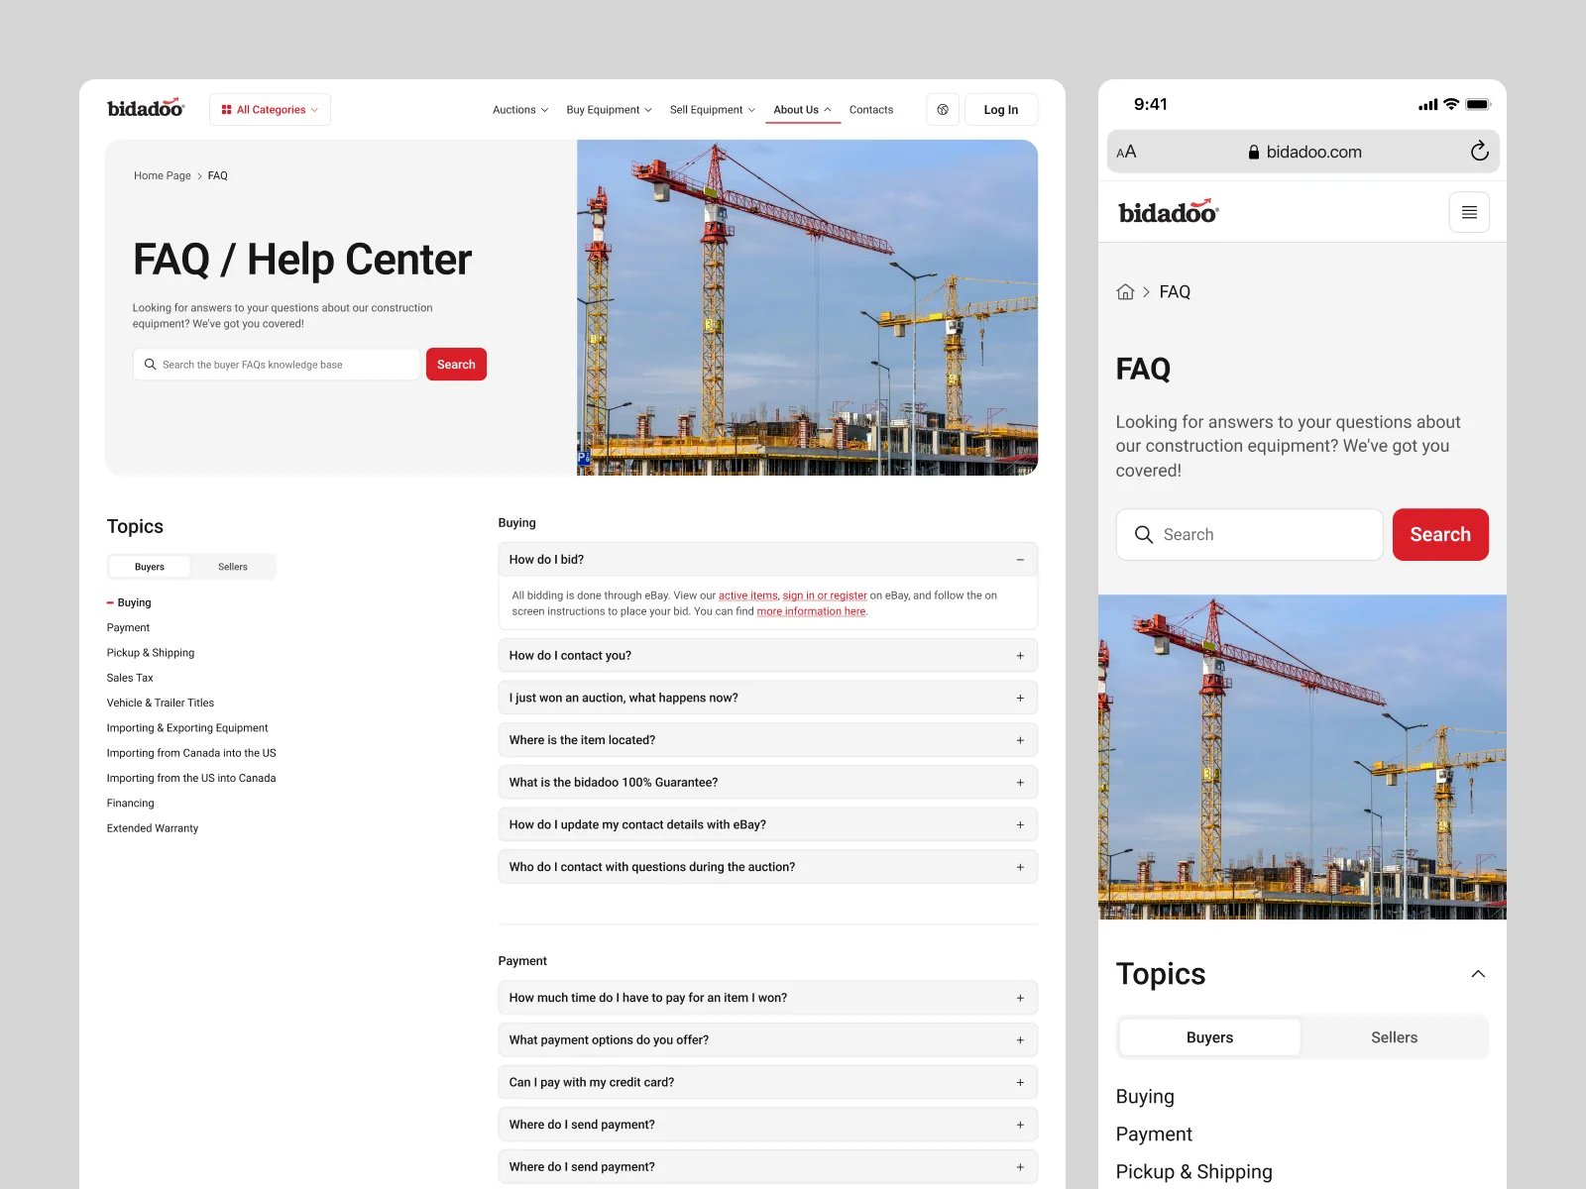The image size is (1586, 1189).
Task: Select the mobile Sellers tab
Action: [x=1394, y=1037]
